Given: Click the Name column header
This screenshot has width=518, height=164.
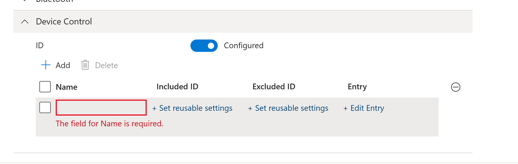Looking at the screenshot, I should (x=66, y=87).
